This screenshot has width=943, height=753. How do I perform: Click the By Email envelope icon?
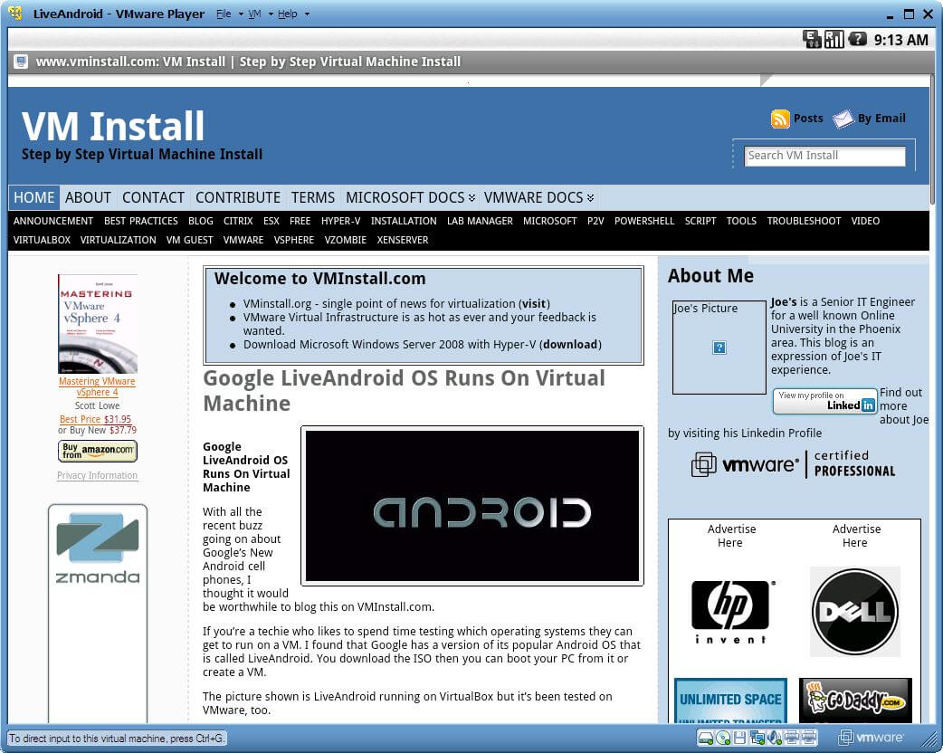[x=843, y=119]
